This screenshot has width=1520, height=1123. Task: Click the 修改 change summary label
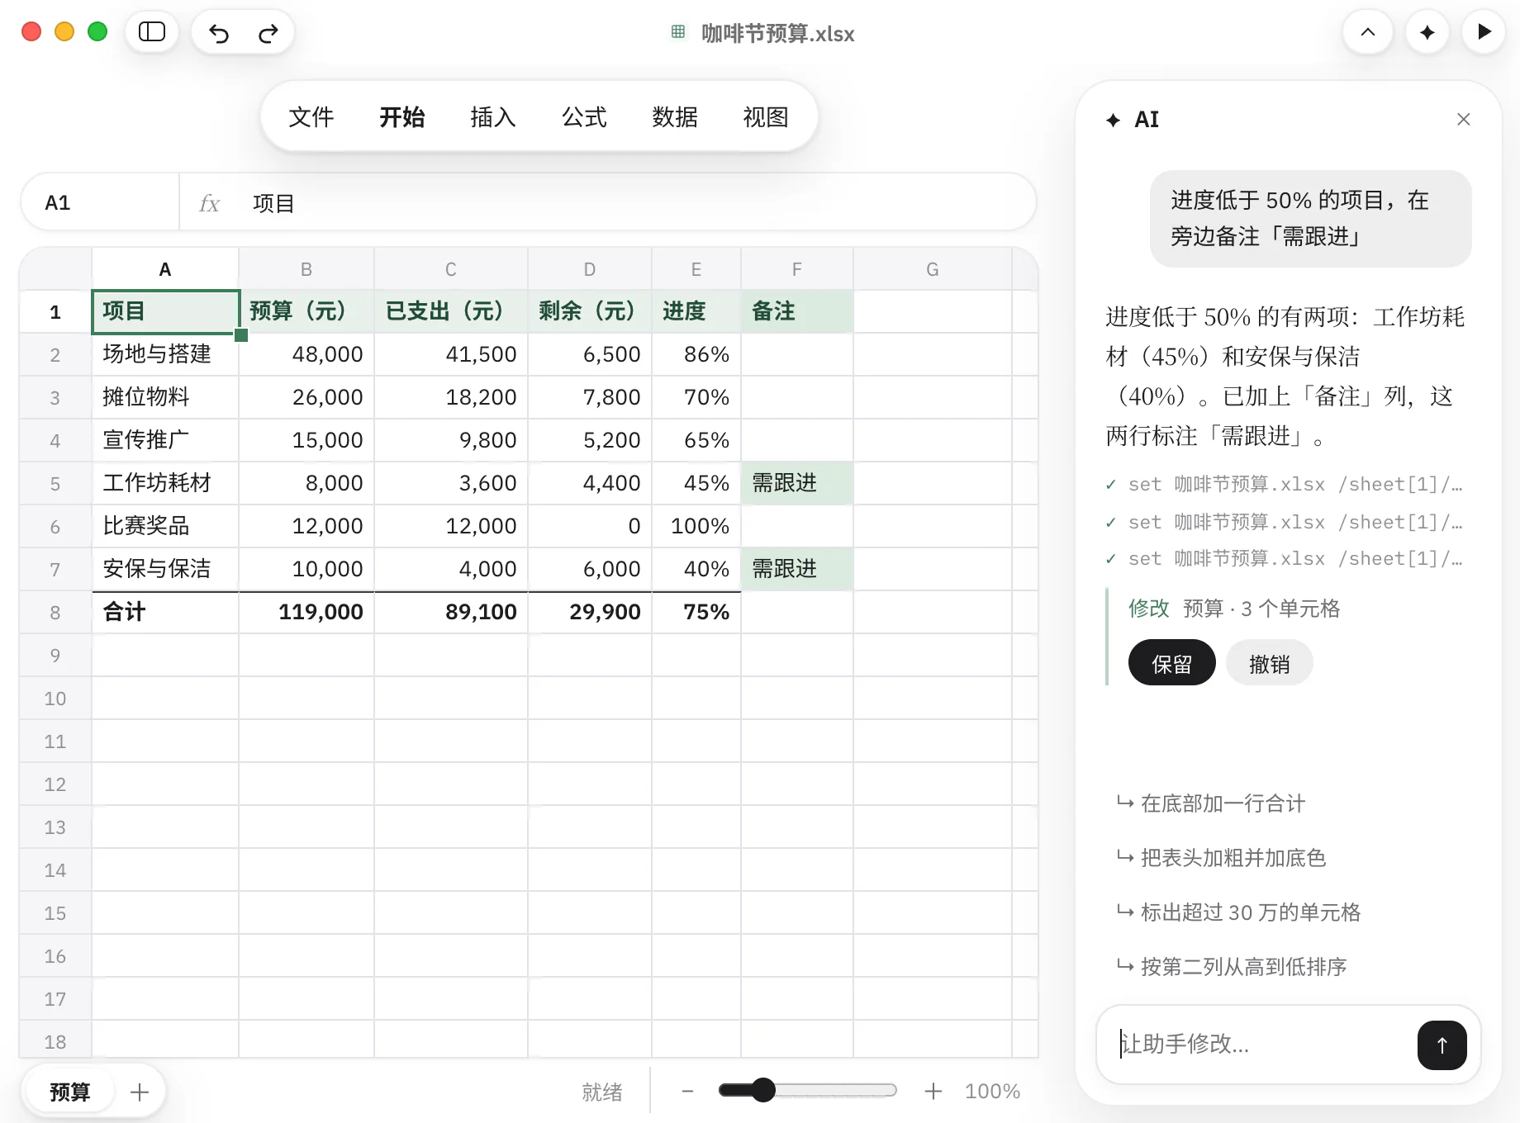point(1149,609)
